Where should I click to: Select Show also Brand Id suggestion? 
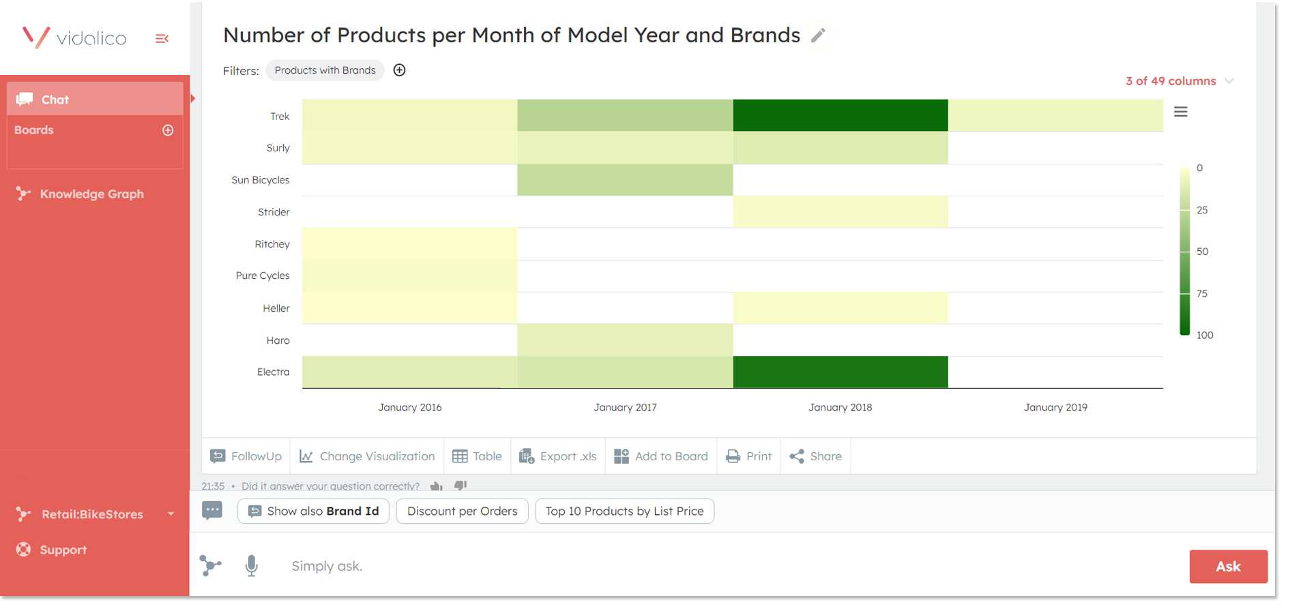[x=313, y=511]
